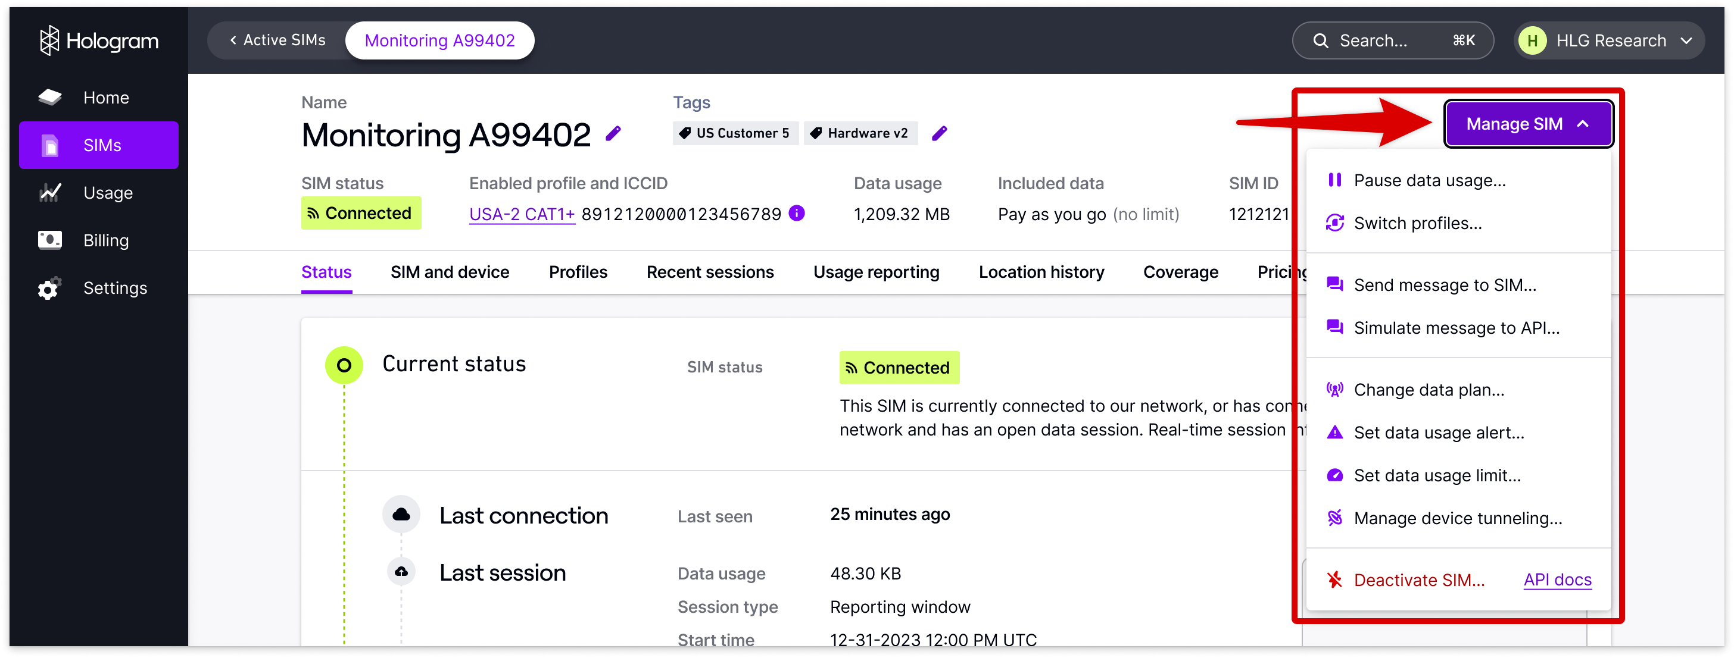1734x658 pixels.
Task: Go back to Active SIMs
Action: (x=277, y=40)
